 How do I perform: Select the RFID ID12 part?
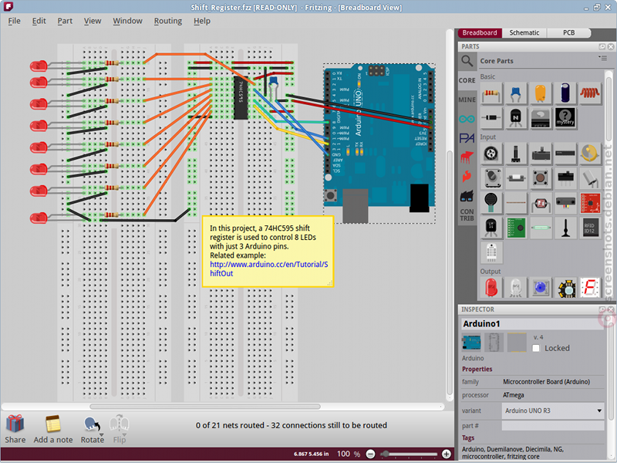(590, 228)
